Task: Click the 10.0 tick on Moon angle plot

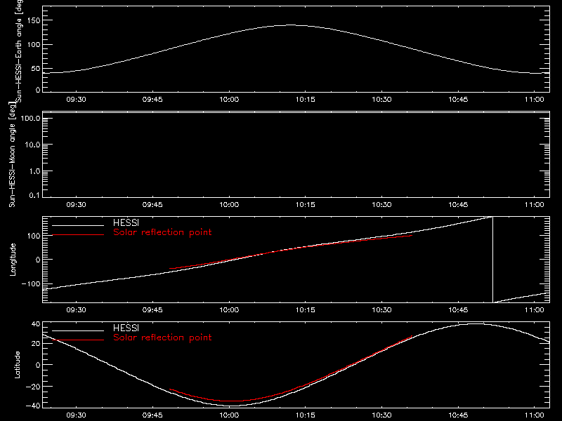Action: click(x=32, y=145)
